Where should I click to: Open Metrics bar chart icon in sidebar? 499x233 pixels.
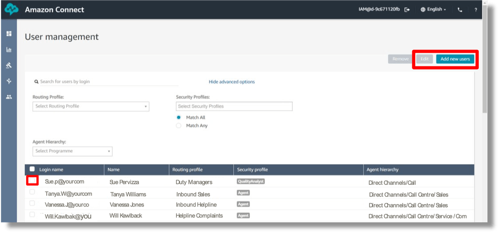point(9,50)
